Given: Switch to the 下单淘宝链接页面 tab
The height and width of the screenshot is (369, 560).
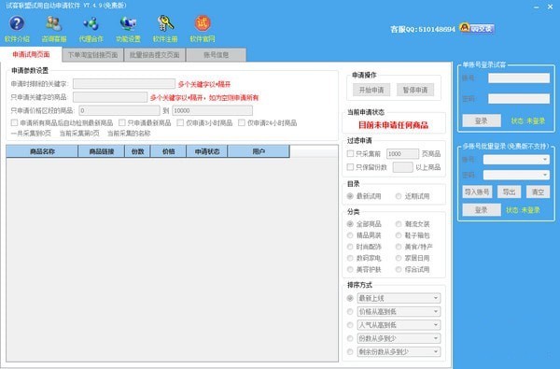Looking at the screenshot, I should (x=92, y=55).
